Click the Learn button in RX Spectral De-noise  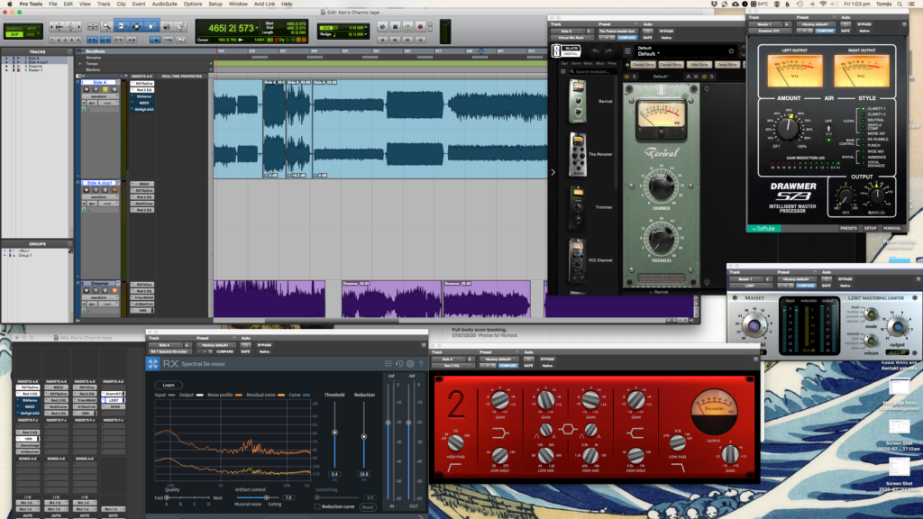(x=169, y=385)
